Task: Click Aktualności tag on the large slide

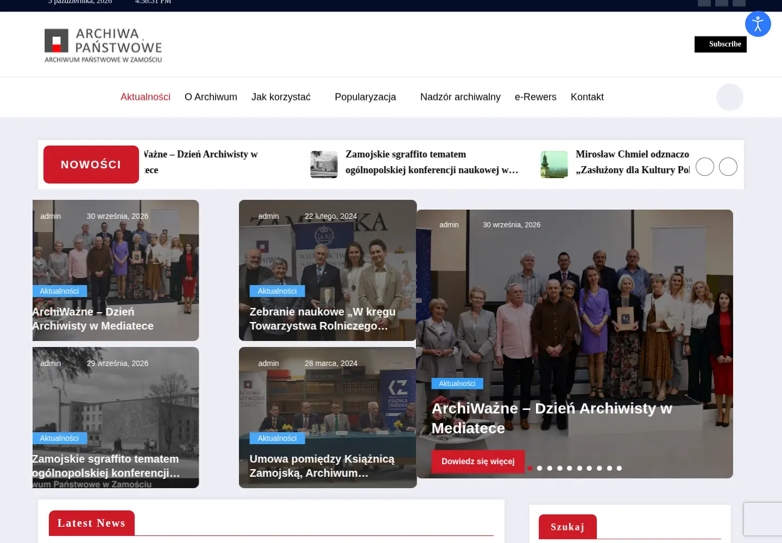Action: pos(457,383)
